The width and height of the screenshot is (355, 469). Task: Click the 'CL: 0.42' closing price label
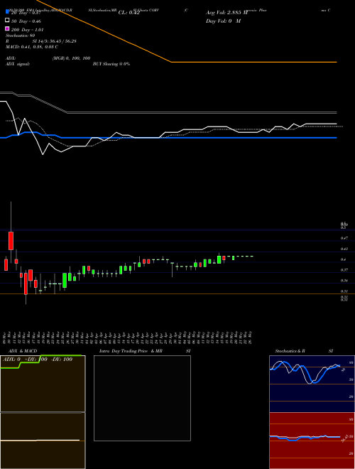(x=129, y=13)
